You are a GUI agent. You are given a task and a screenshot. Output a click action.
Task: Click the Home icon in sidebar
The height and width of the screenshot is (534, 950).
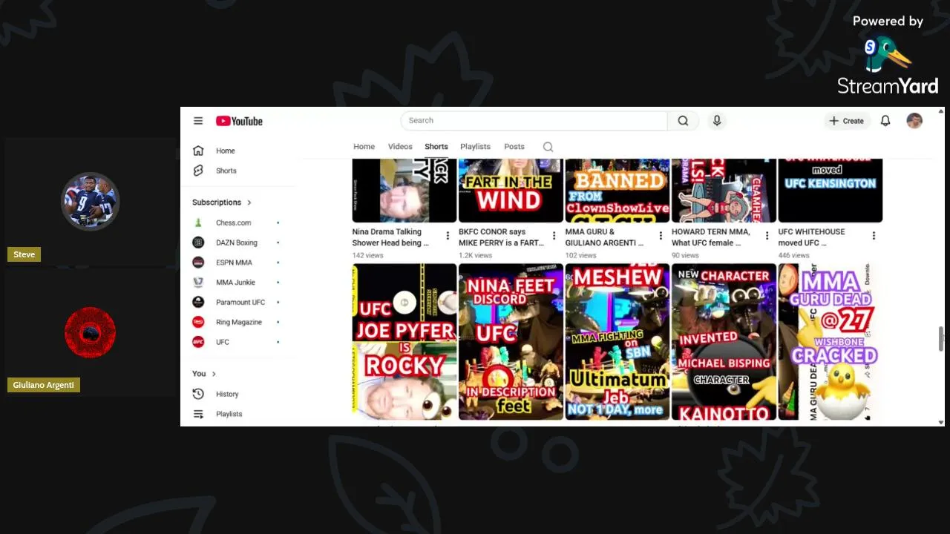click(x=198, y=151)
